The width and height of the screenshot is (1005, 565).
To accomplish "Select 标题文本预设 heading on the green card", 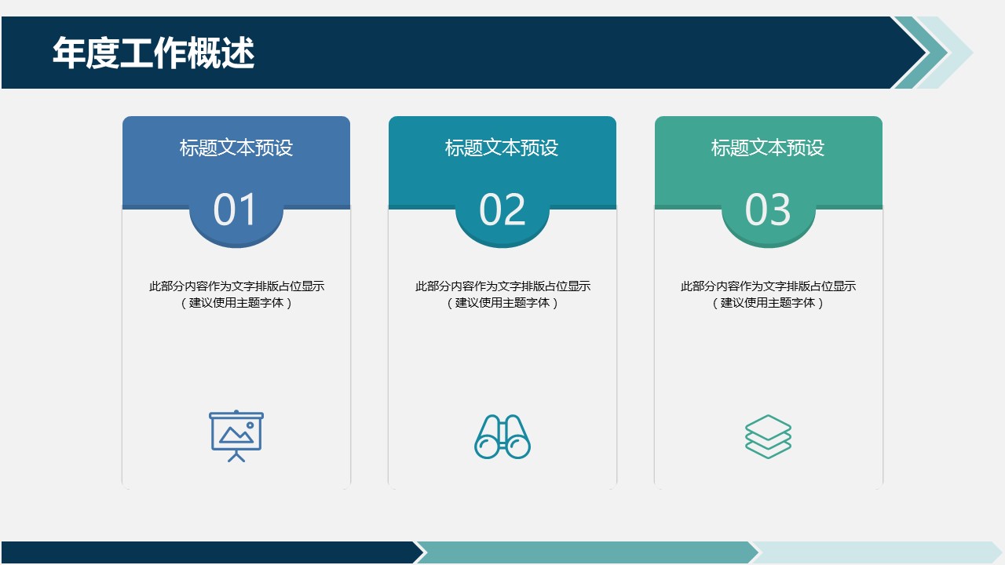I will click(x=768, y=148).
